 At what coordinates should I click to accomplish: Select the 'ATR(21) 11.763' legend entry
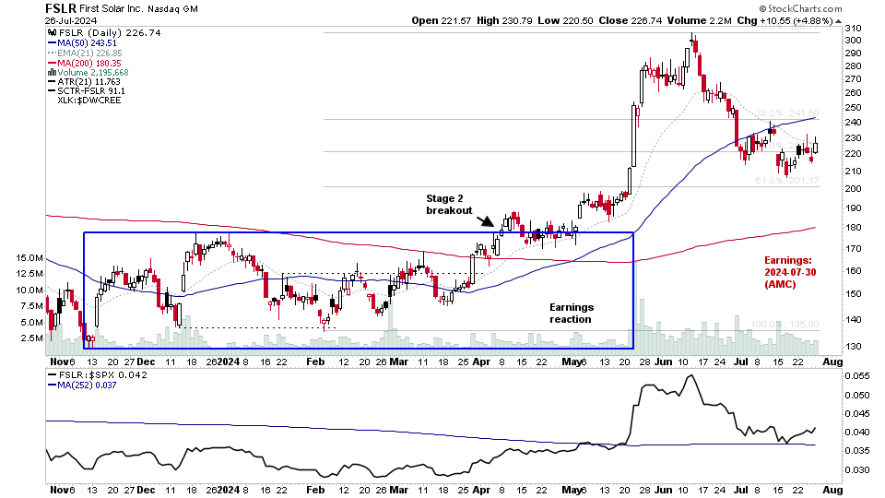[88, 82]
